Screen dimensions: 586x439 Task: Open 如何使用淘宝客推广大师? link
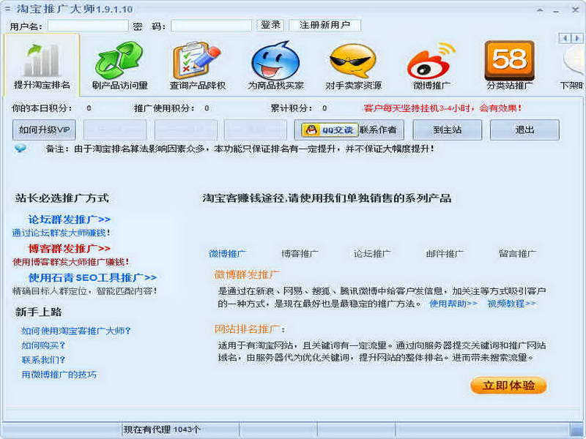tap(76, 331)
